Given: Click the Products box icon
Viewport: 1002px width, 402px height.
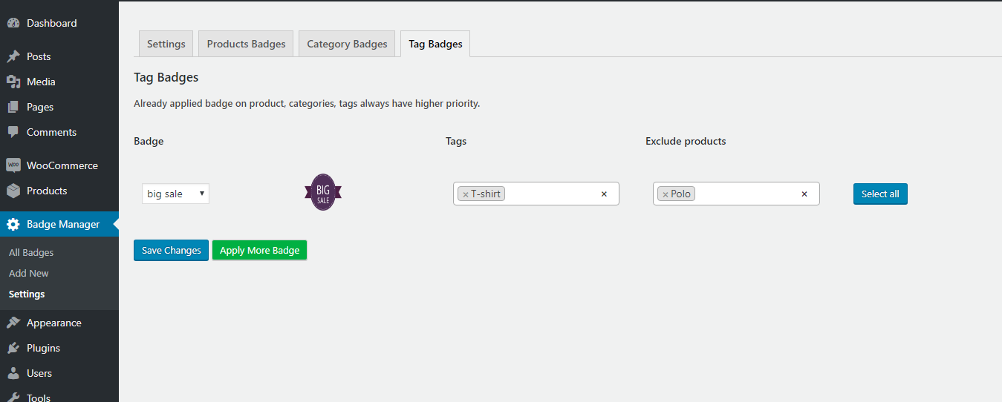Looking at the screenshot, I should 13,191.
